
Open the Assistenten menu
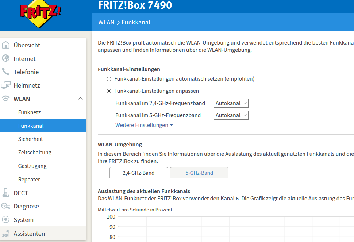click(43, 233)
